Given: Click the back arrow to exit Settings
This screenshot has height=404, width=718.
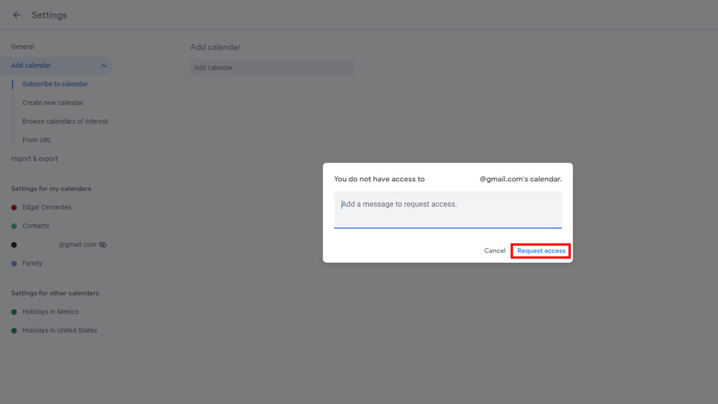Looking at the screenshot, I should tap(16, 15).
